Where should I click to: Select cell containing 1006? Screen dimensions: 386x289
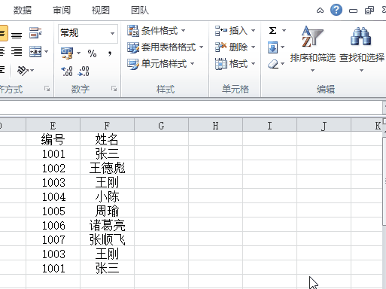coord(53,225)
